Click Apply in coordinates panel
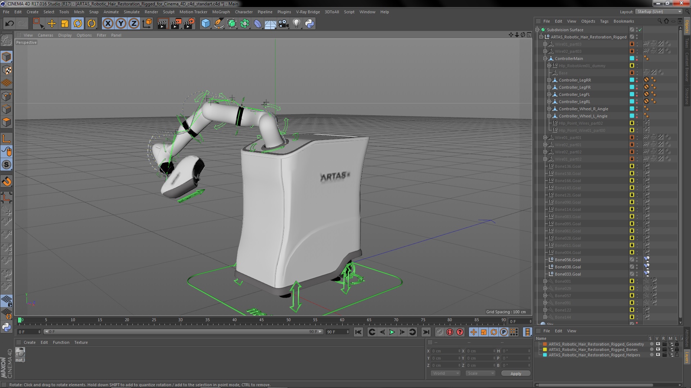691x388 pixels. tap(516, 374)
